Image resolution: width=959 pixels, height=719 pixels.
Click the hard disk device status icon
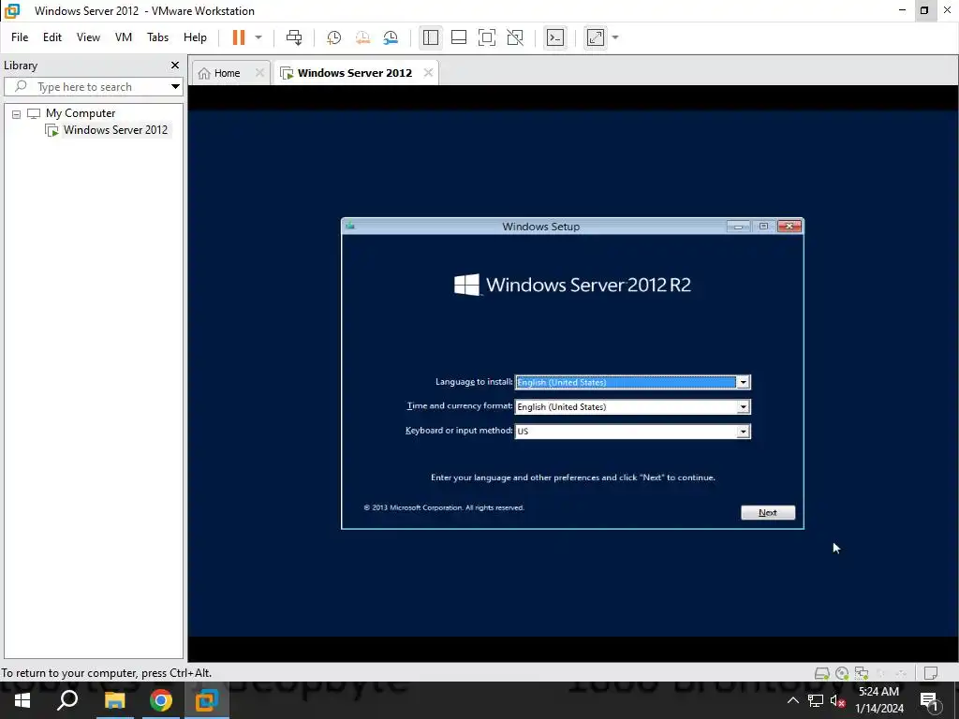pyautogui.click(x=821, y=673)
